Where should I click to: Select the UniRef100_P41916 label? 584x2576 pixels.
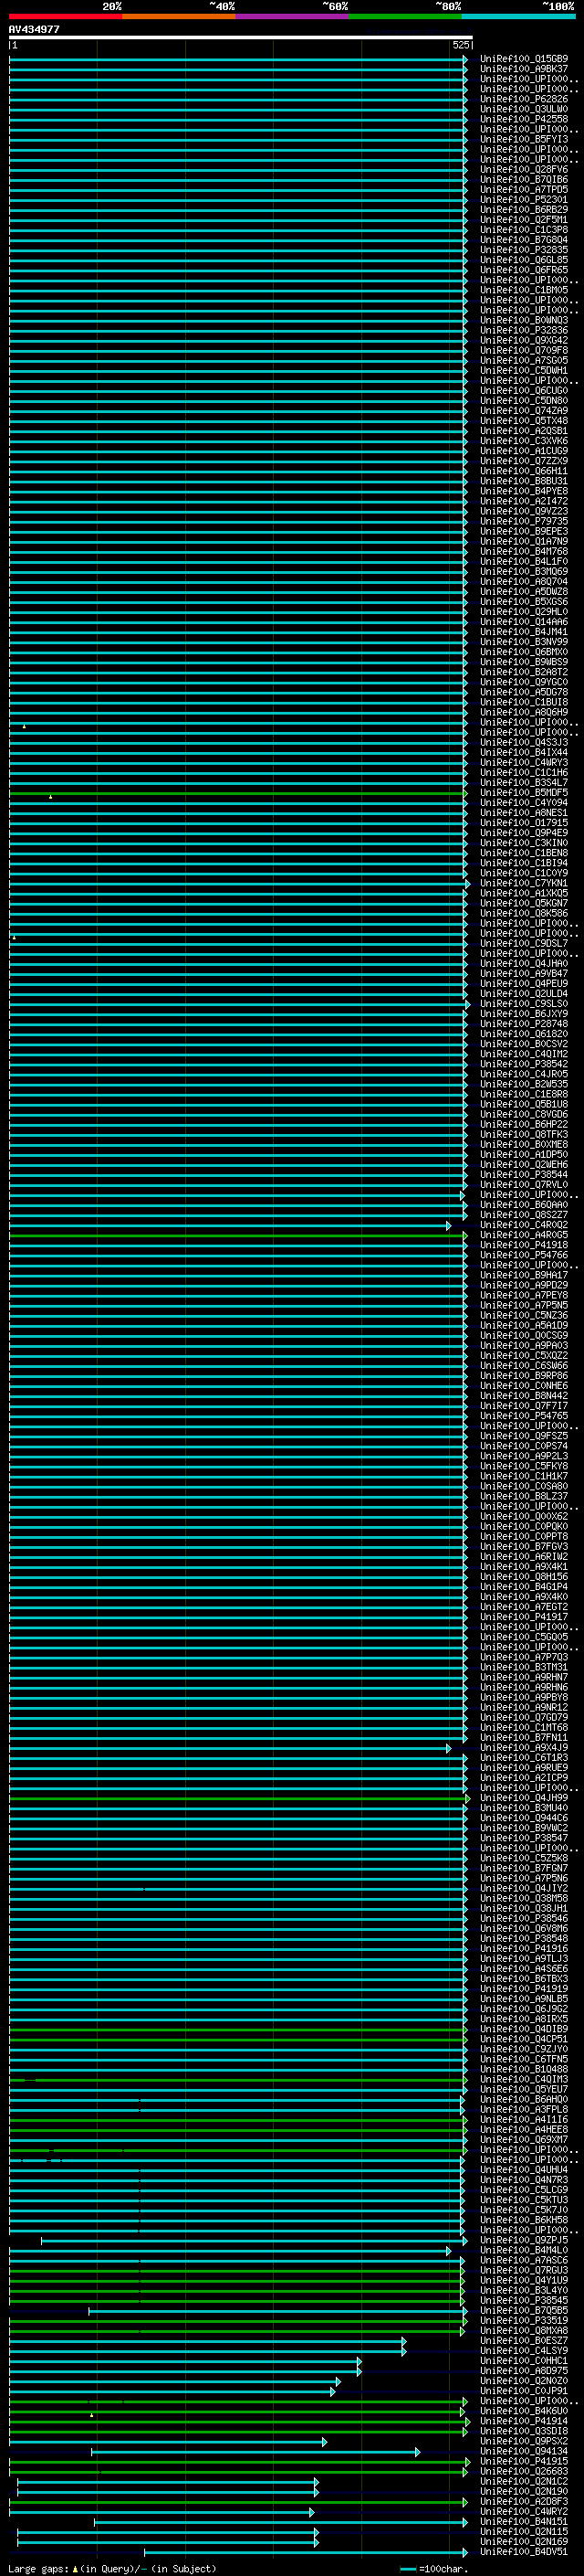[524, 1948]
